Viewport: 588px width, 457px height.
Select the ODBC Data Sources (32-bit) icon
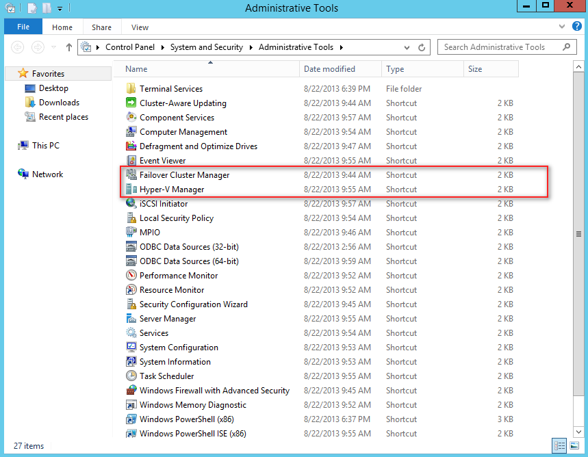[x=131, y=247]
